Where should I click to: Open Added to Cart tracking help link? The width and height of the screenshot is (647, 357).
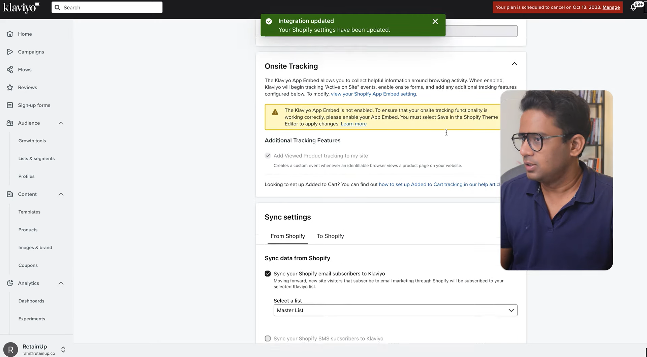pos(439,184)
